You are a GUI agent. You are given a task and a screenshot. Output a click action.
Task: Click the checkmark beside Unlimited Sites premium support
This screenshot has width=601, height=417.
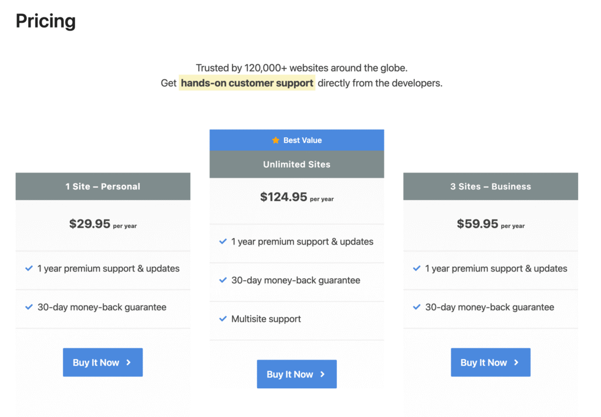(x=222, y=242)
